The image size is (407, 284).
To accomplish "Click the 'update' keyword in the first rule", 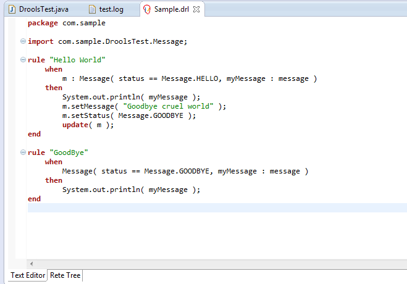I will point(75,125).
